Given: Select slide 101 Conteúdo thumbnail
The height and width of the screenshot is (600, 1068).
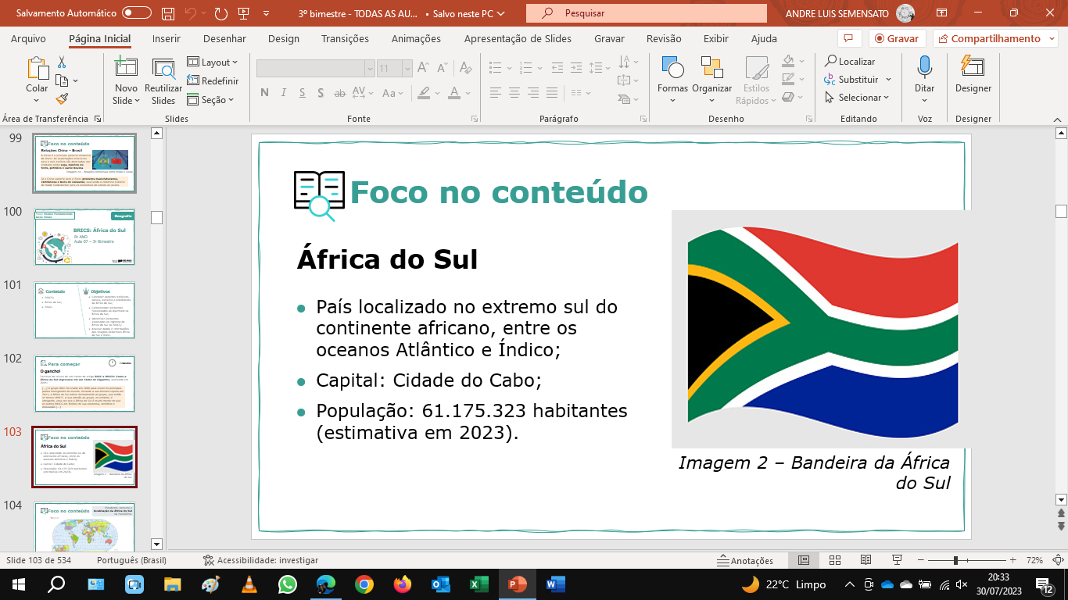Looking at the screenshot, I should [84, 310].
